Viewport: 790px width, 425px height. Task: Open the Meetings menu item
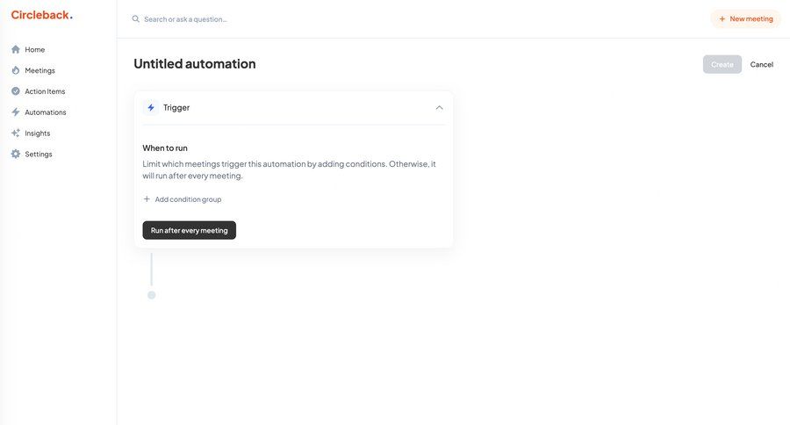point(39,70)
